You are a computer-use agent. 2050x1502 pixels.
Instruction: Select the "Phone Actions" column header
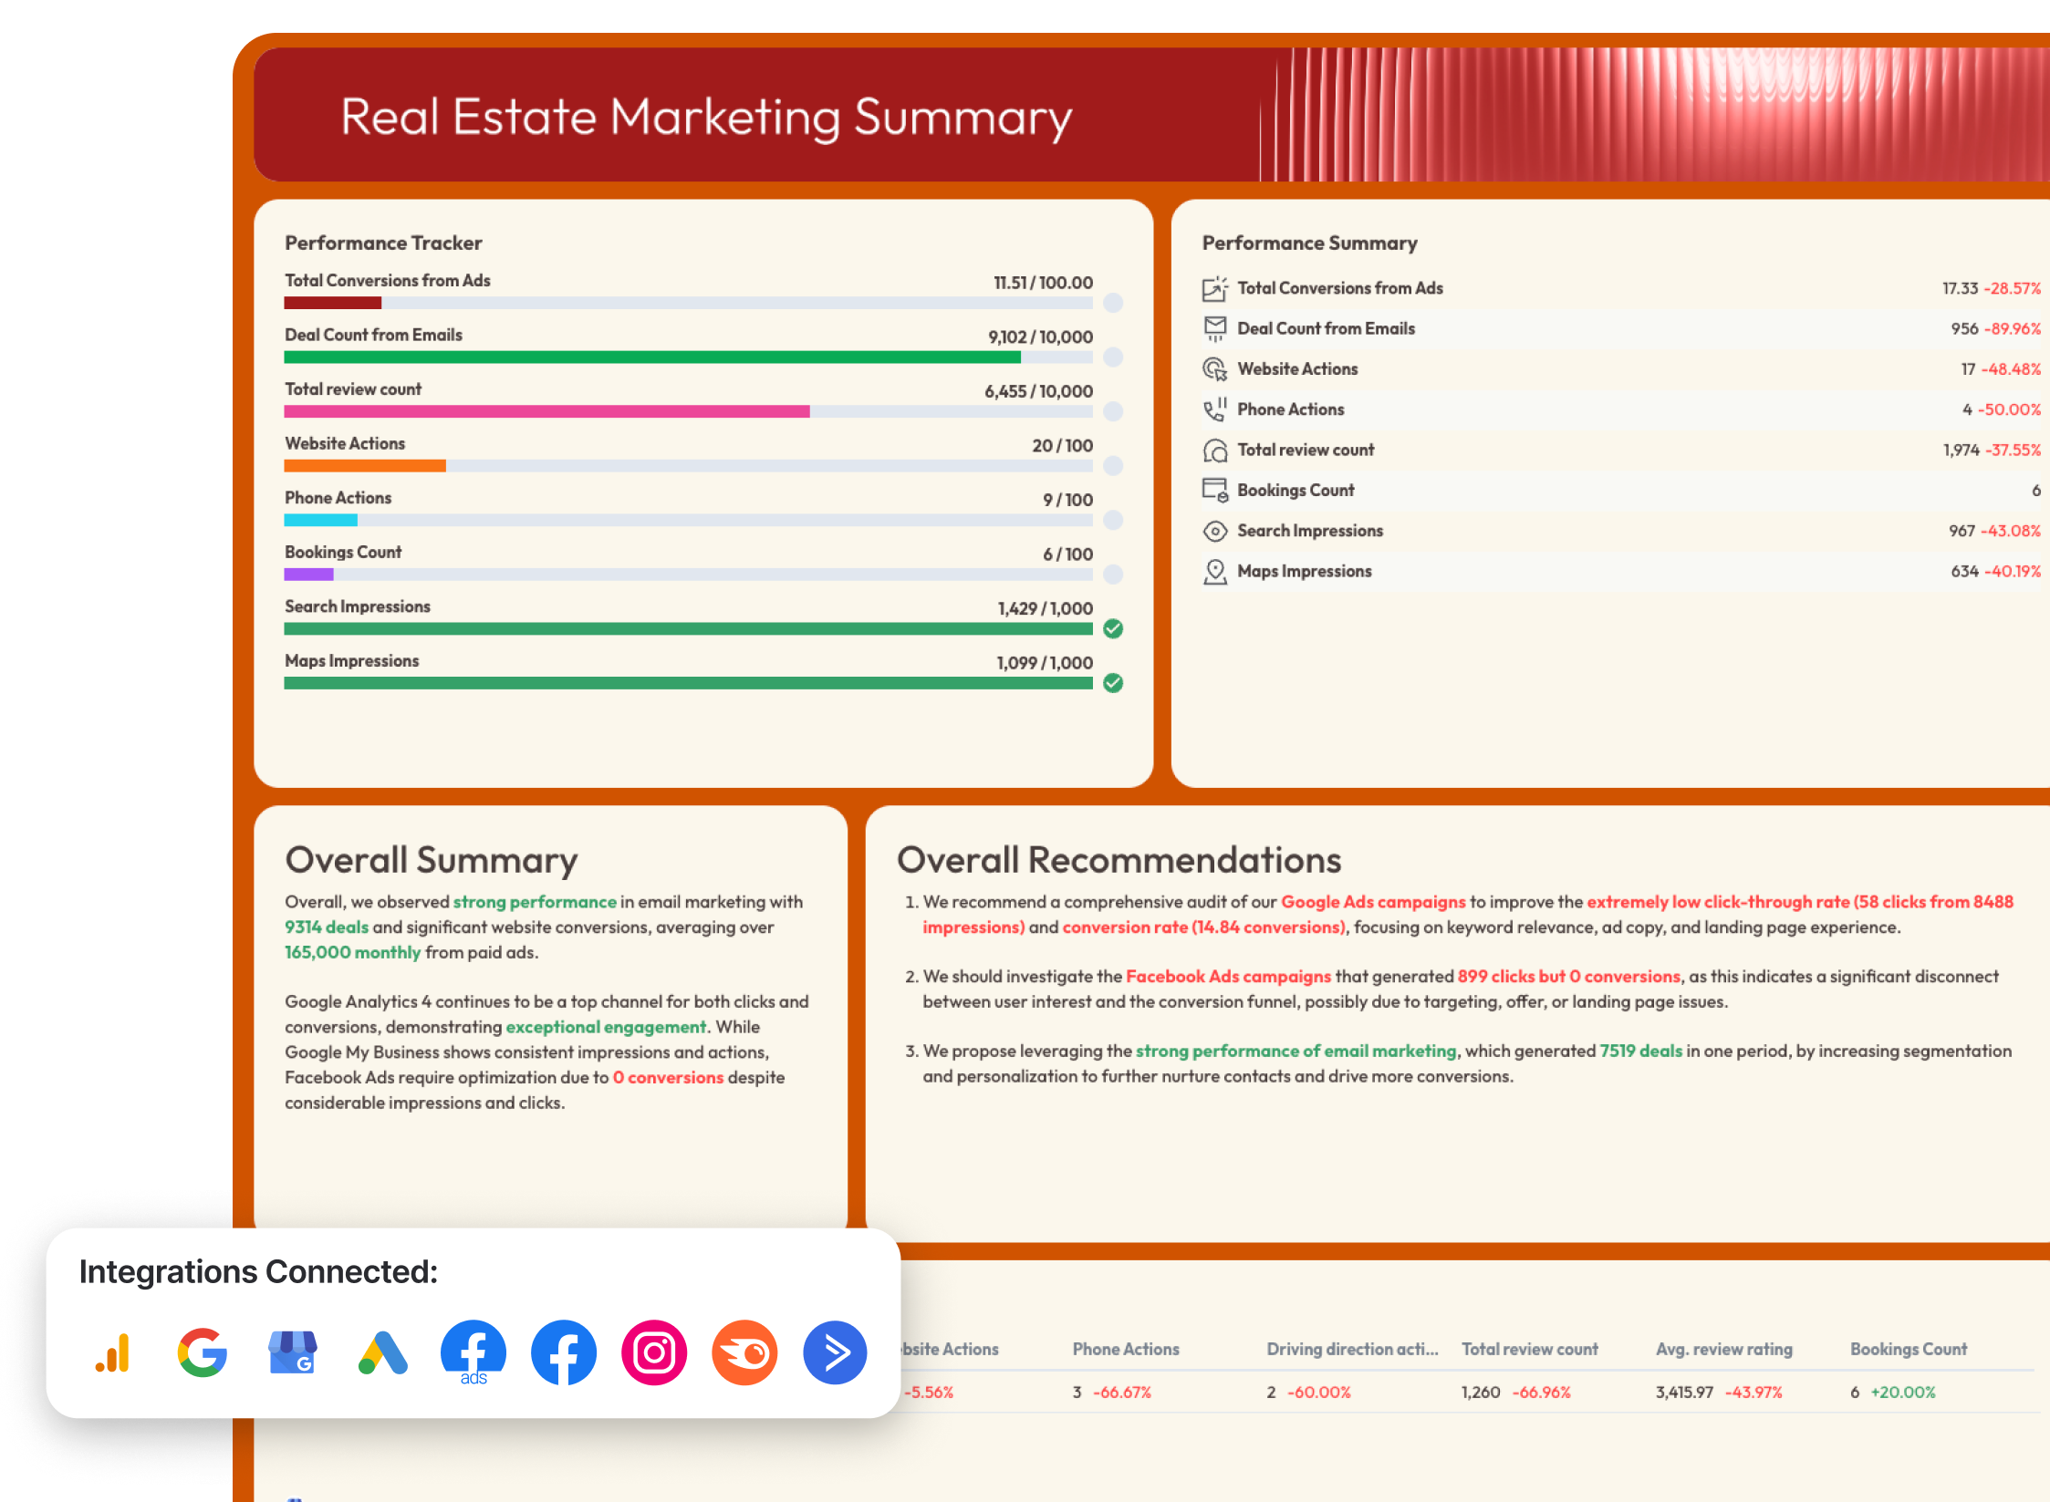tap(1126, 1350)
